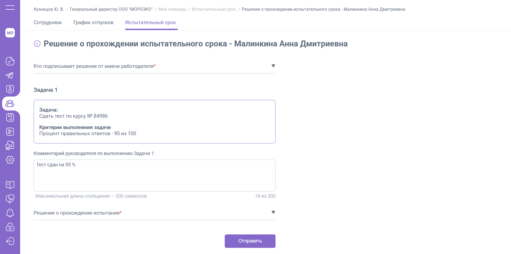Switch to the Сотрудники tab
Screen dimensions: 511x254
pos(48,23)
